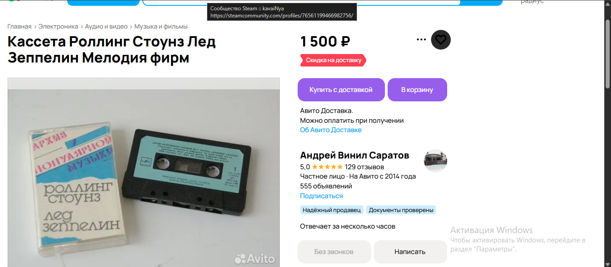The width and height of the screenshot is (611, 267).
Task: Go to Электроника breadcrumb category
Action: (58, 26)
